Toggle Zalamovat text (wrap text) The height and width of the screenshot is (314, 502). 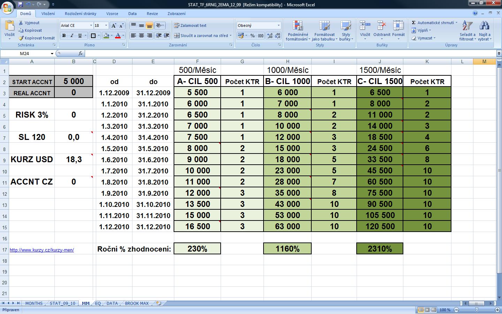[190, 25]
